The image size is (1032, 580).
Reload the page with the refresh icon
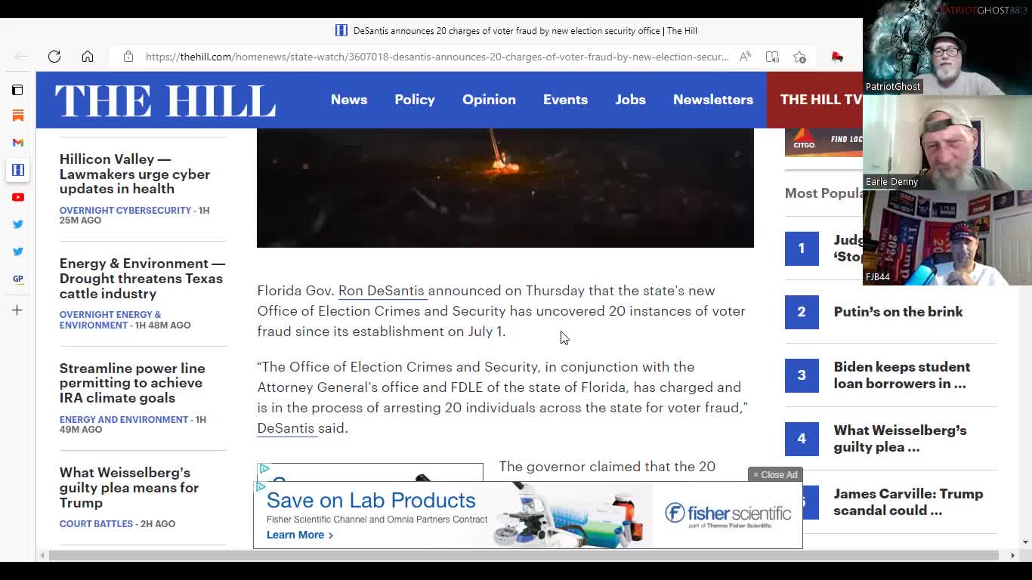54,57
